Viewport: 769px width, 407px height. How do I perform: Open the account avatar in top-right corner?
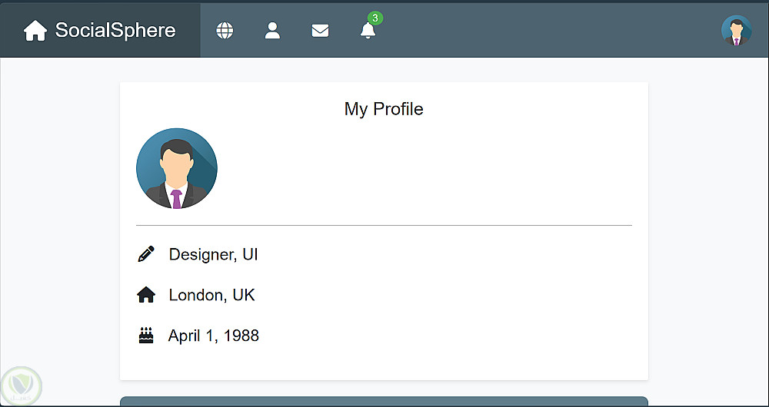(x=736, y=31)
